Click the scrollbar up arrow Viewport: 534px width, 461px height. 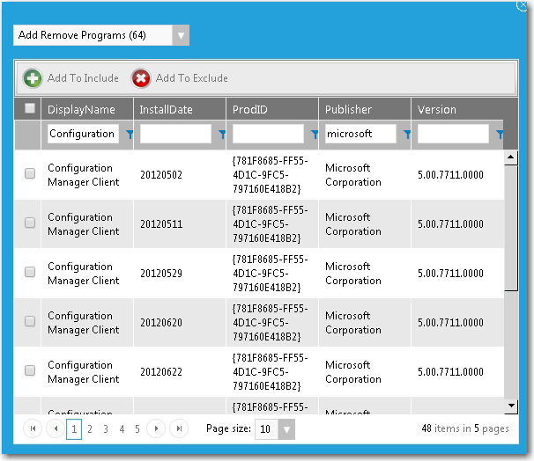(x=511, y=157)
